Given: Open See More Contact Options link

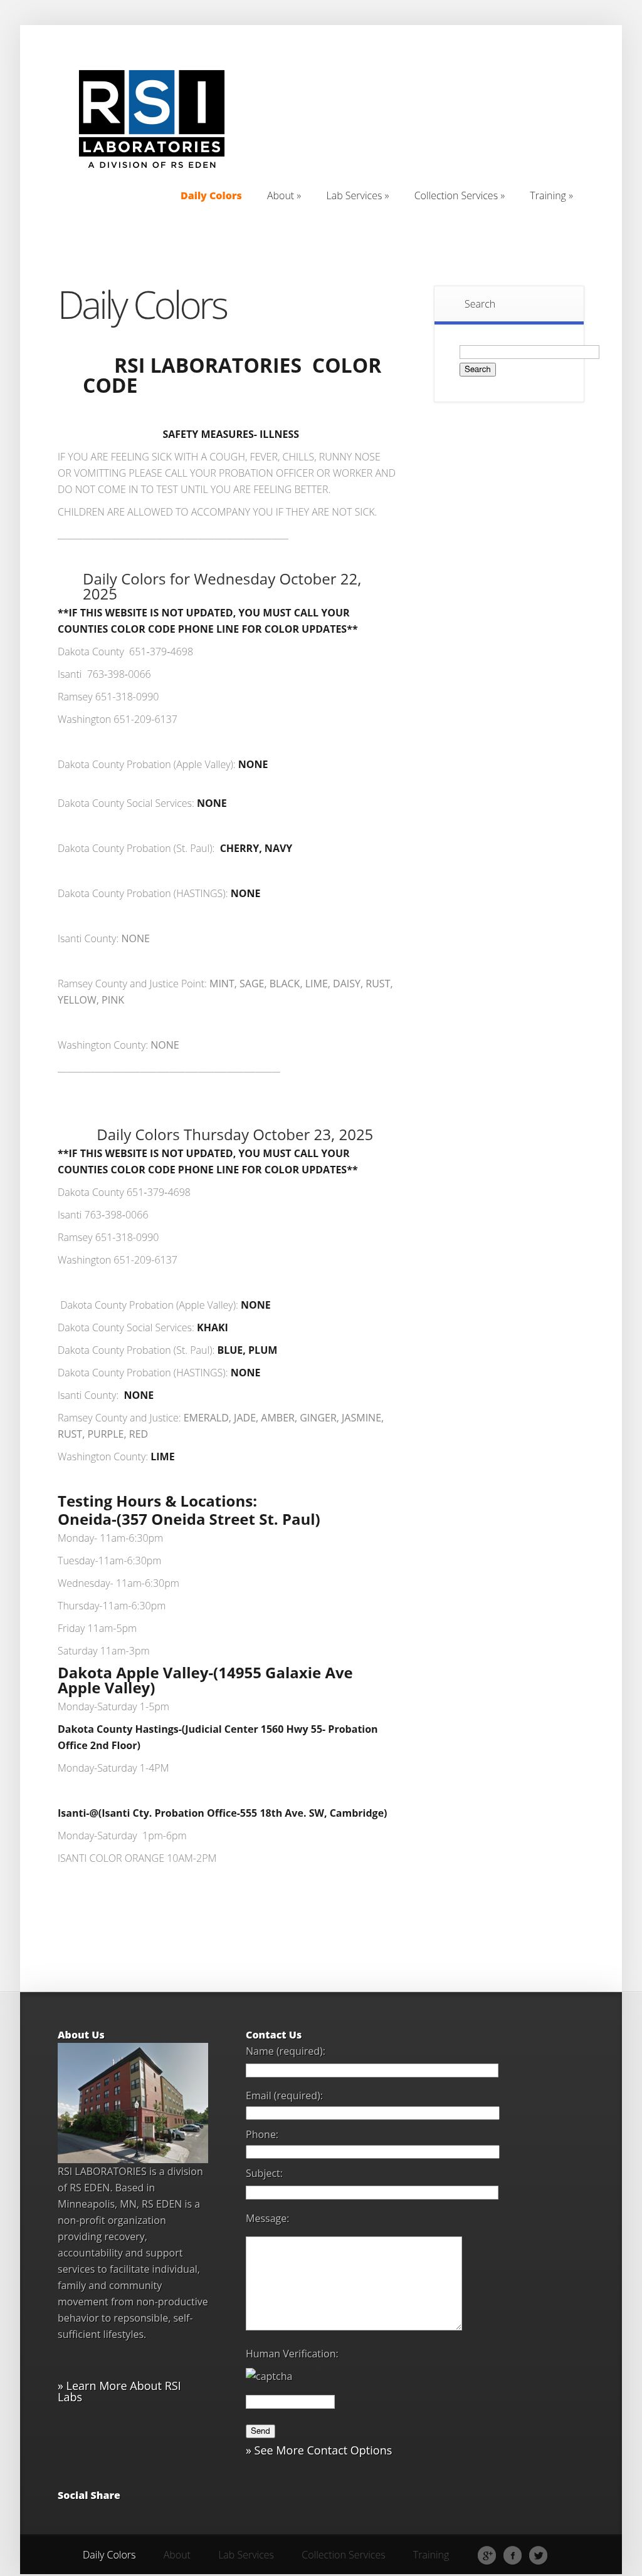Looking at the screenshot, I should click(318, 2450).
